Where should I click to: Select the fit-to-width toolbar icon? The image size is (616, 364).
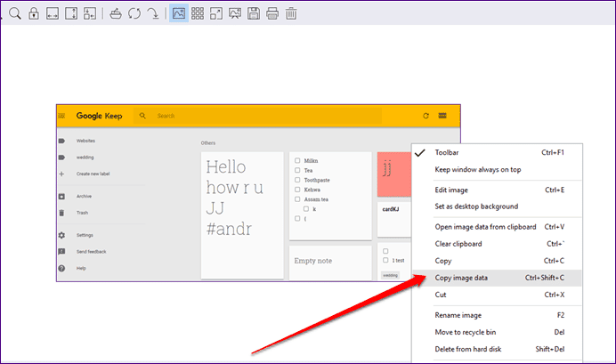click(53, 13)
